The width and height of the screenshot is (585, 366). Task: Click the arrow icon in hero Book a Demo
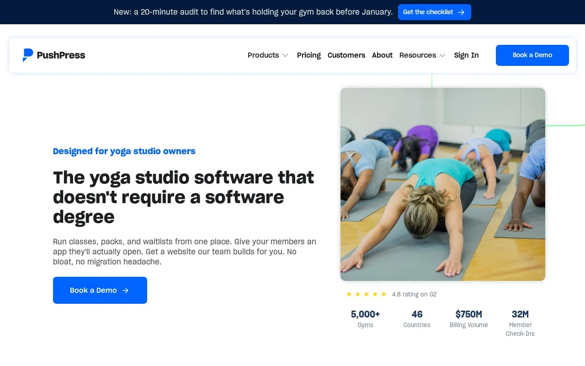click(x=126, y=291)
